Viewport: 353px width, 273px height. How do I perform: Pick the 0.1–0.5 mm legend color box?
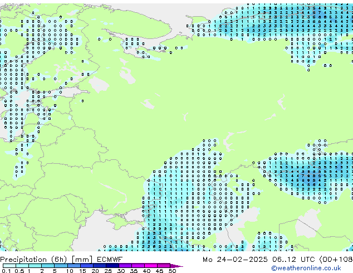[9, 266]
